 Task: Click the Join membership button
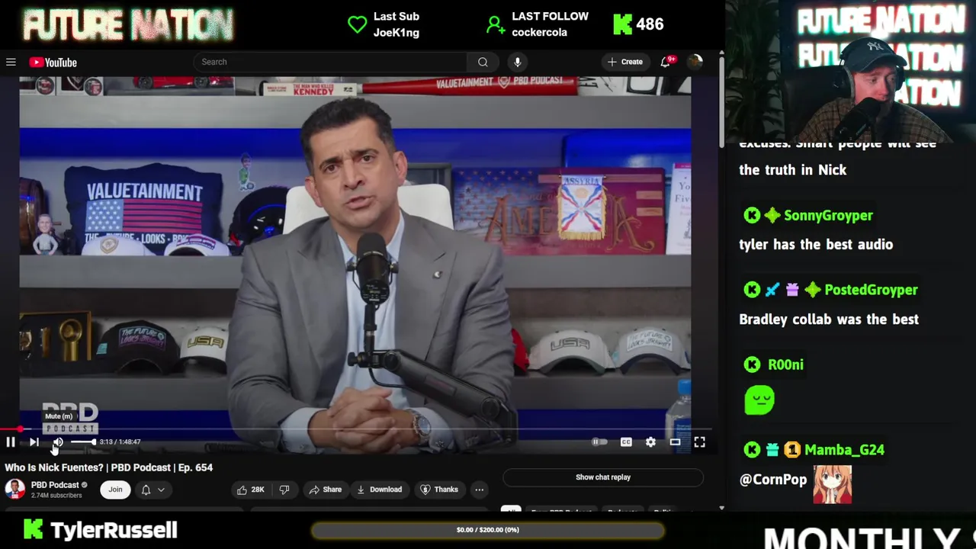[x=115, y=490]
